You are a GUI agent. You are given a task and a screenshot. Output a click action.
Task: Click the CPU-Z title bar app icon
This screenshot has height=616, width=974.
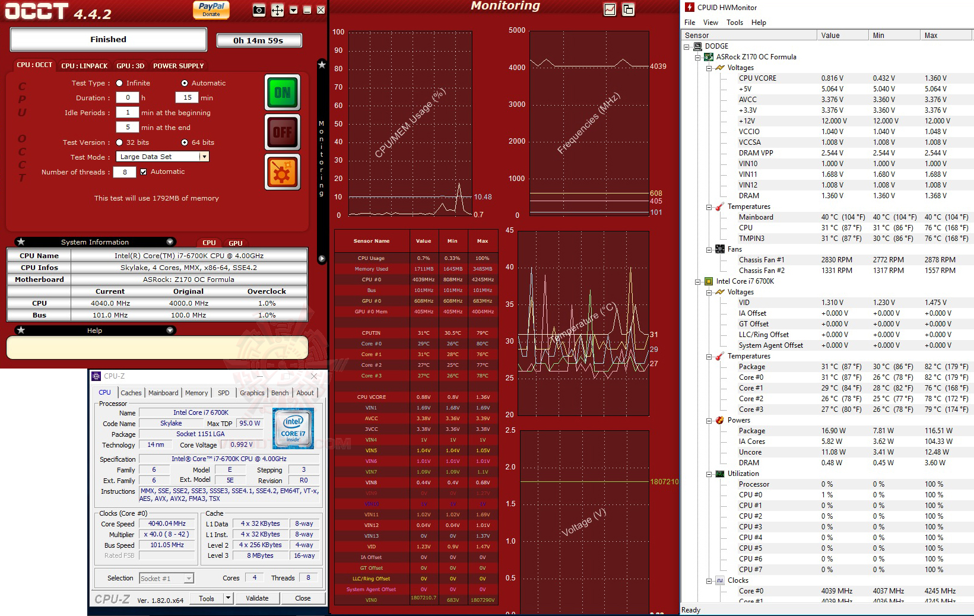pos(96,376)
